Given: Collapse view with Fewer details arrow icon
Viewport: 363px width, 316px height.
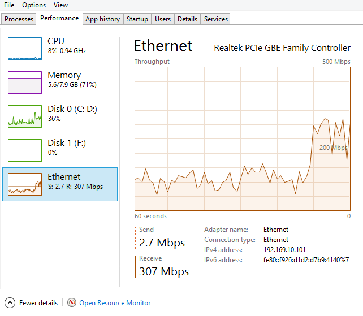Looking at the screenshot, I should [x=10, y=303].
